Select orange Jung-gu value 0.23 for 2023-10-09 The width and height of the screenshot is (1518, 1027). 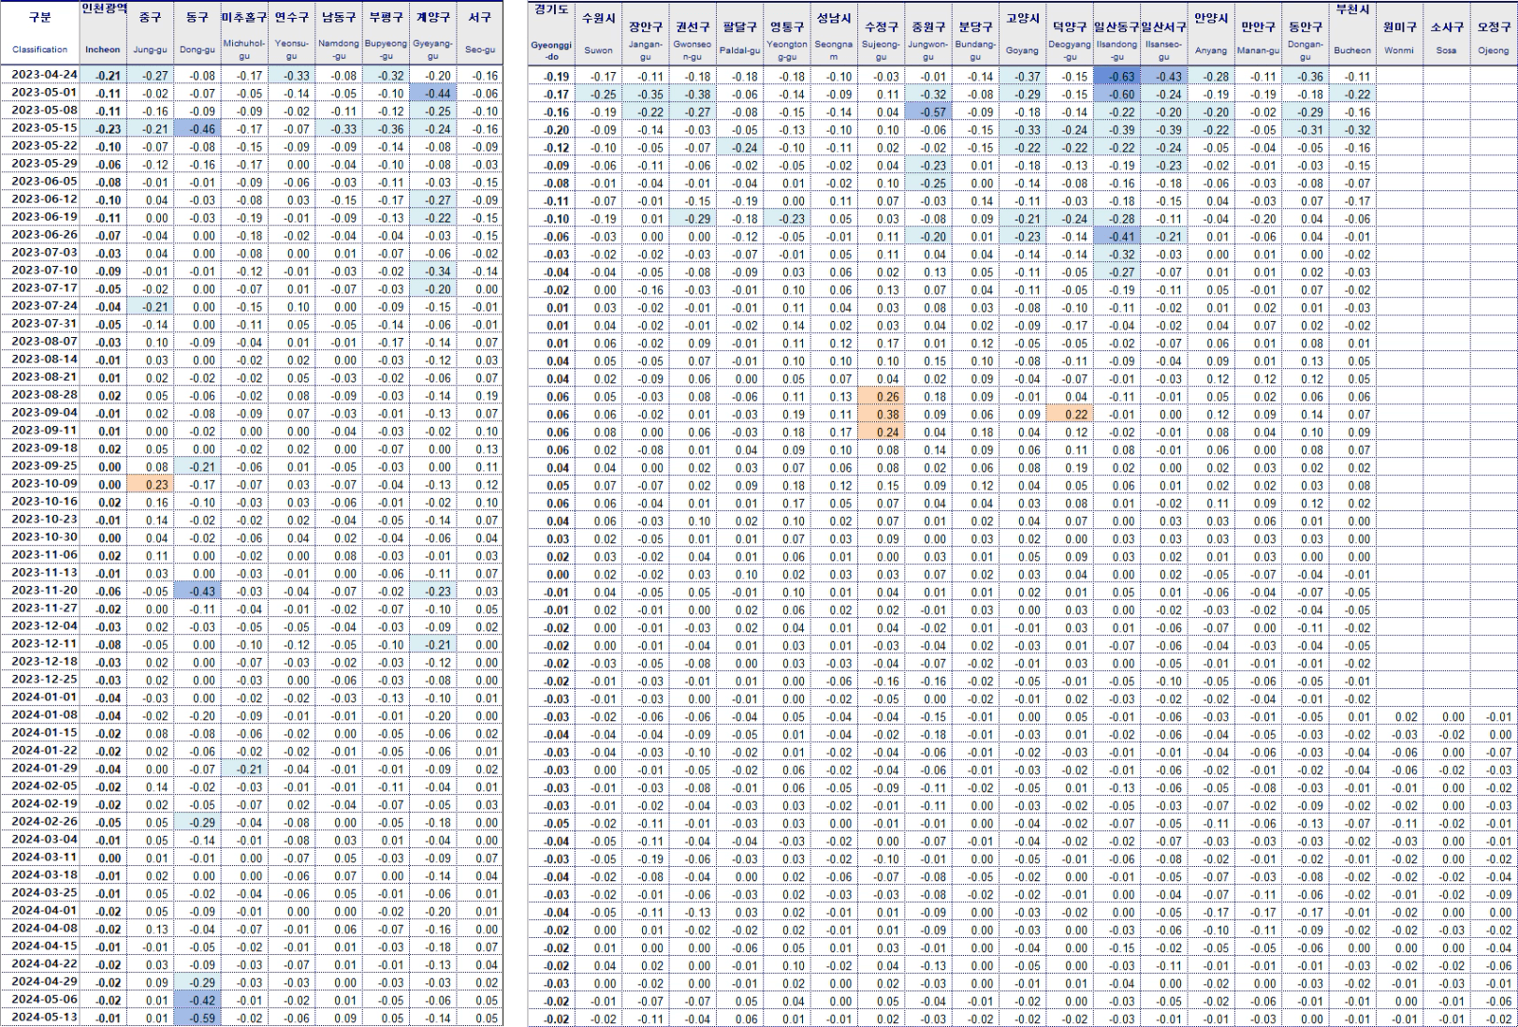click(150, 485)
